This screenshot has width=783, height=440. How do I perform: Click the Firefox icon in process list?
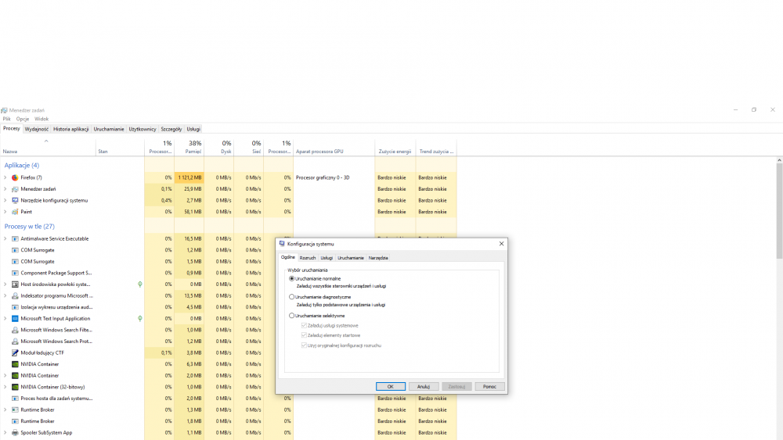point(15,177)
